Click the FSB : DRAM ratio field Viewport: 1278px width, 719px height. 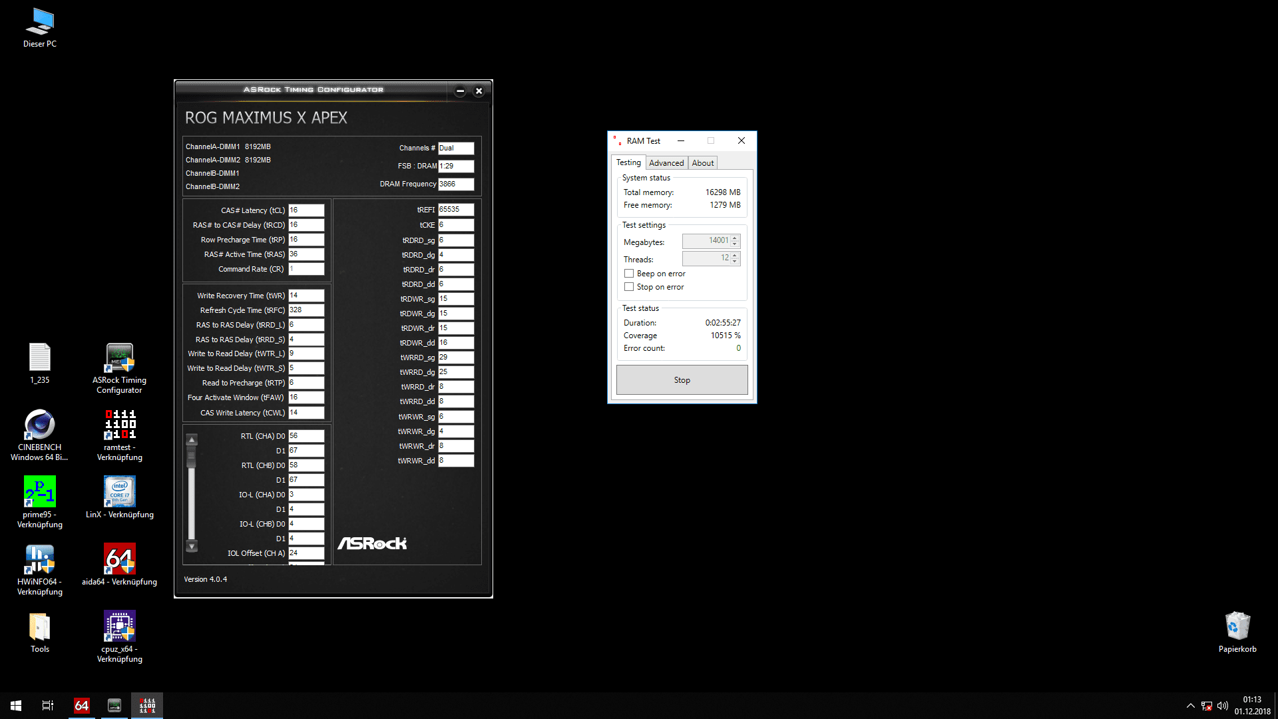456,166
